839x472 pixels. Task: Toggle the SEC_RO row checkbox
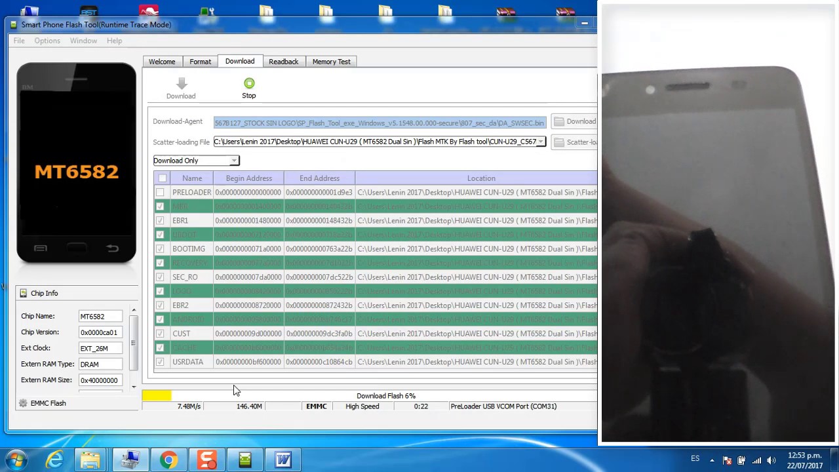click(160, 277)
